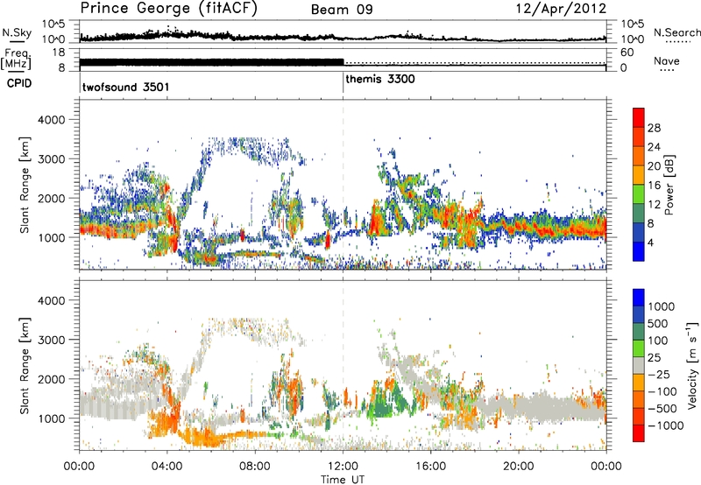Click '3000' on the velocity panel range axis

51,340
